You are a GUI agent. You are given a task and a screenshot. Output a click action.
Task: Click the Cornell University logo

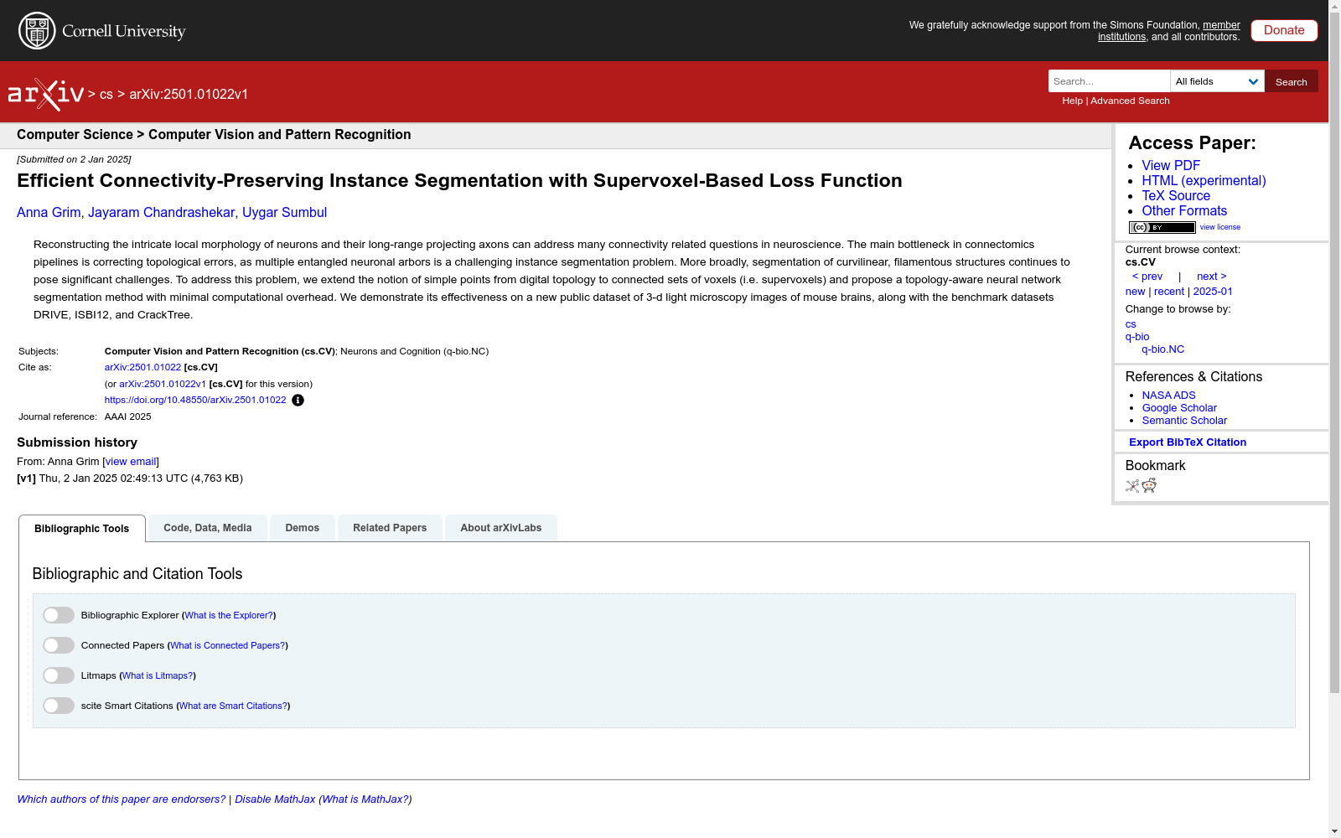pyautogui.click(x=102, y=31)
